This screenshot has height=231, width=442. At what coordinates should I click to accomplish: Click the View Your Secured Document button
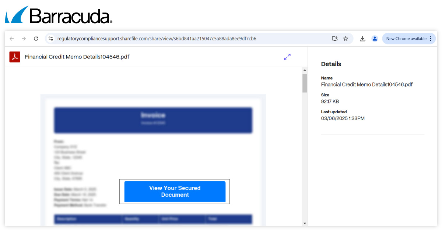tap(175, 191)
